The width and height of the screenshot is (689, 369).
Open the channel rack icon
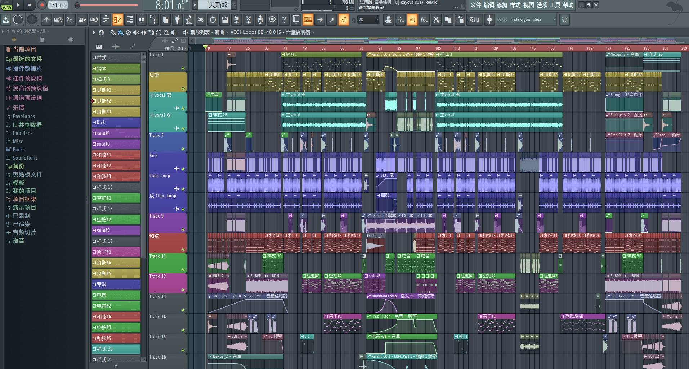[130, 20]
